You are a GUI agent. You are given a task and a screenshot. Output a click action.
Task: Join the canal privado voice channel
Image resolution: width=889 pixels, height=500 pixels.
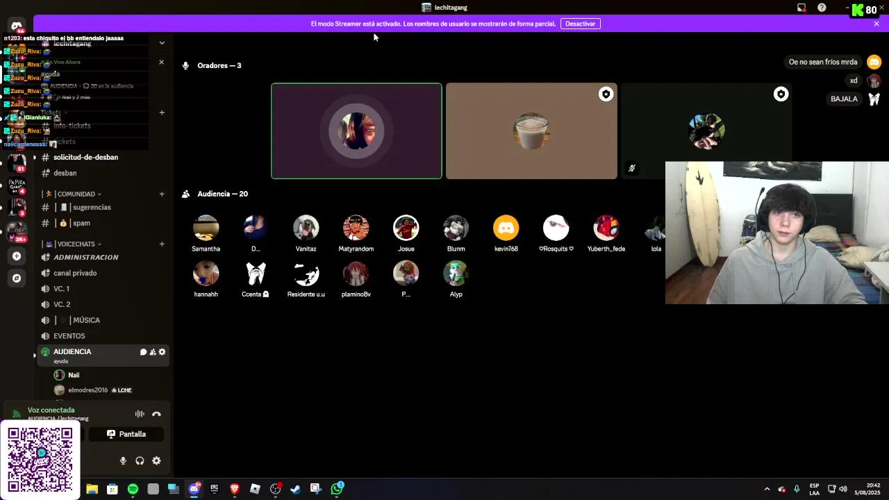(103, 273)
